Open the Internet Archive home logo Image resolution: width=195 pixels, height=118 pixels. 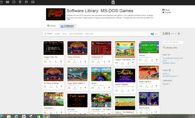[x=113, y=2]
